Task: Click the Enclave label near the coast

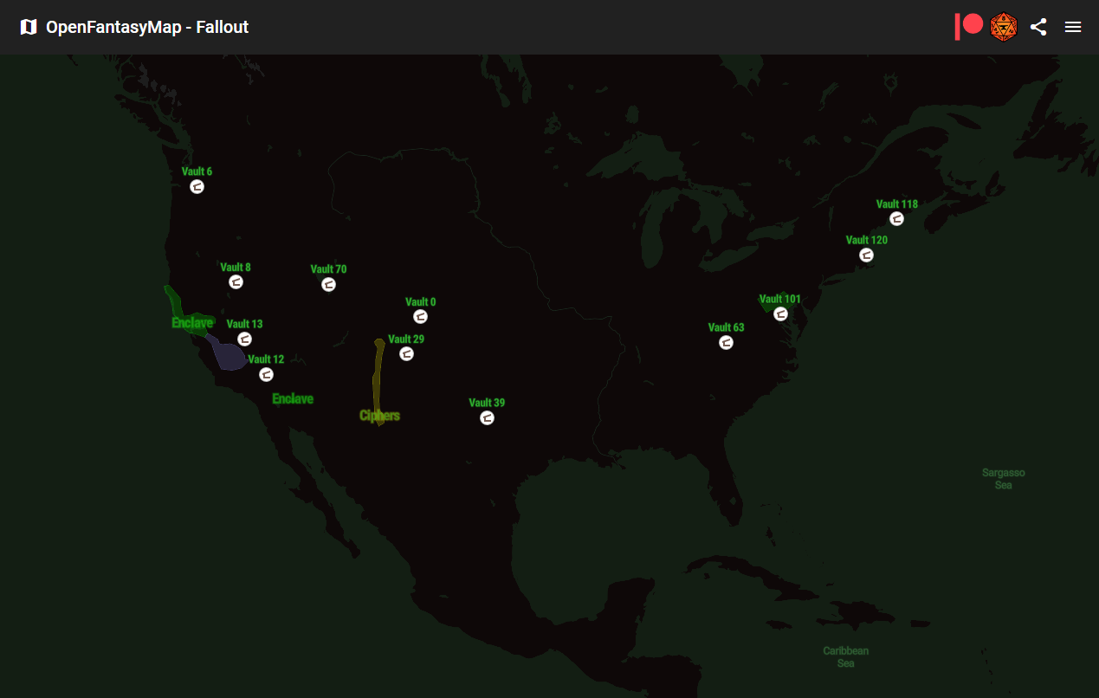Action: [192, 323]
